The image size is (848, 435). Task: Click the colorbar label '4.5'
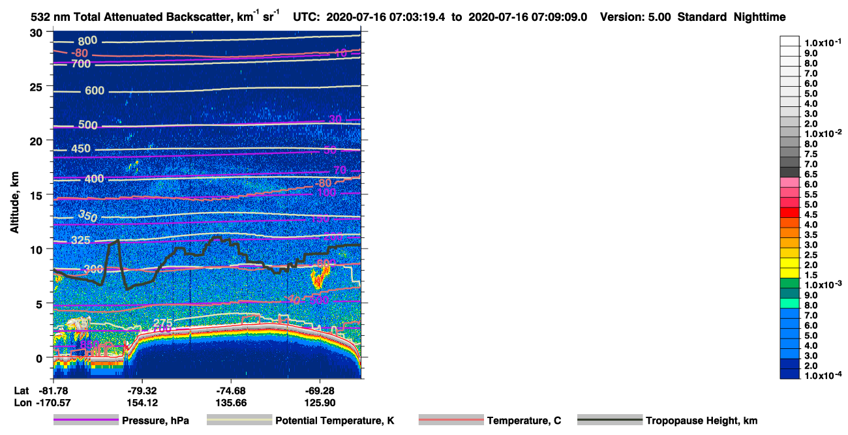pos(811,215)
